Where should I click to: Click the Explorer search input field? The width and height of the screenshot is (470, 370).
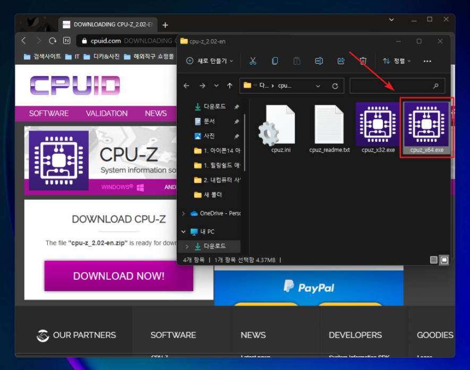pyautogui.click(x=397, y=86)
